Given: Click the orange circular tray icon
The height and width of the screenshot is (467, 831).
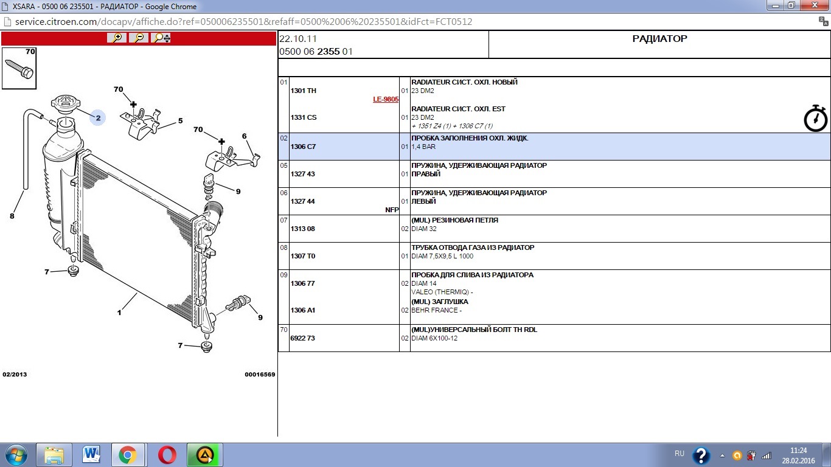Looking at the screenshot, I should point(737,455).
